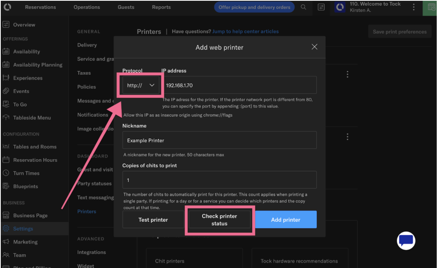Open the Guests menu

pos(126,7)
